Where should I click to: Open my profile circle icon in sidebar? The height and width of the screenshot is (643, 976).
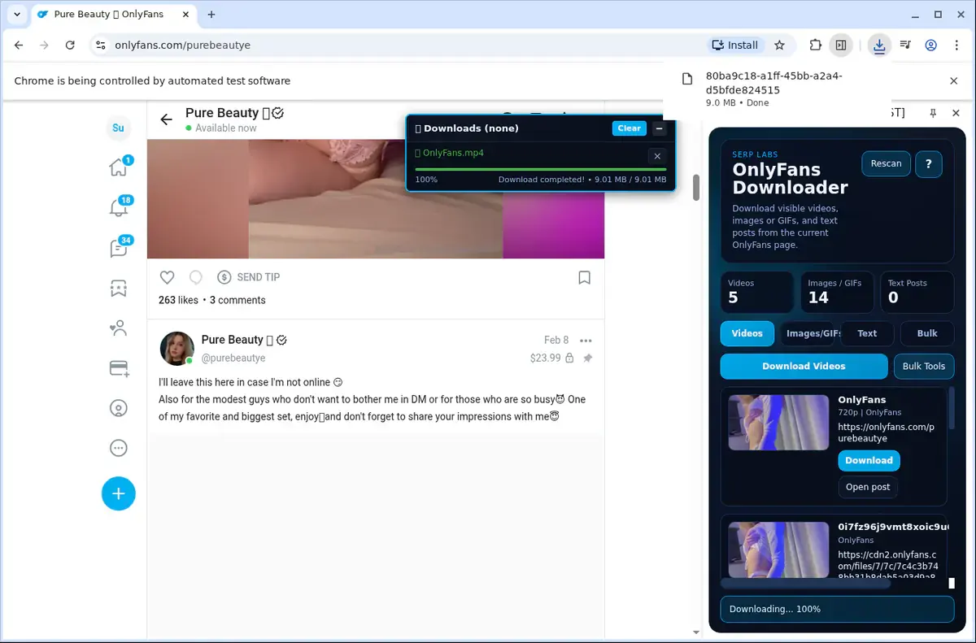click(119, 408)
